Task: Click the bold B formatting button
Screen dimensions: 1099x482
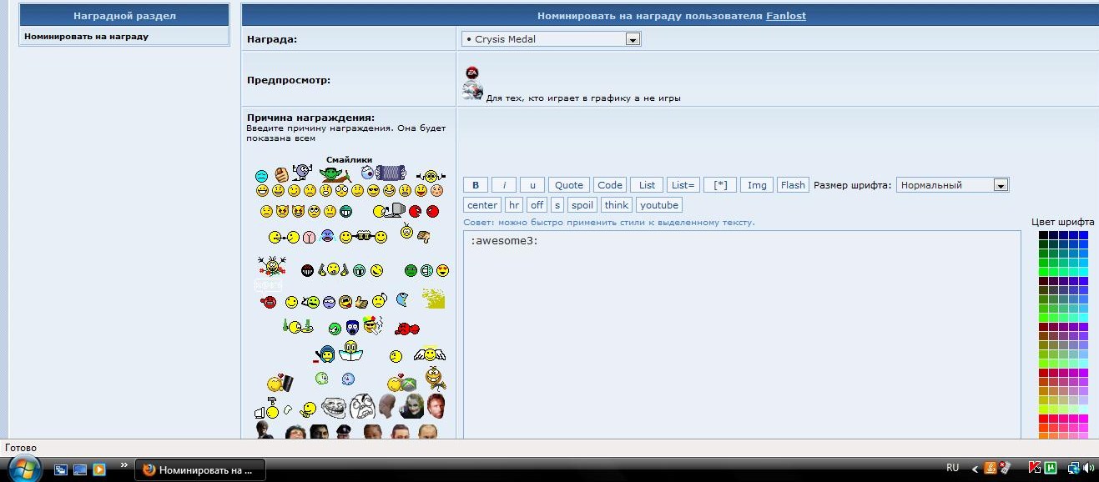Action: [476, 185]
